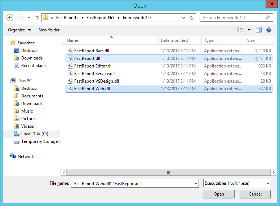This screenshot has width=280, height=206.
Task: Open the Executables file type combo box
Action: click(x=237, y=183)
